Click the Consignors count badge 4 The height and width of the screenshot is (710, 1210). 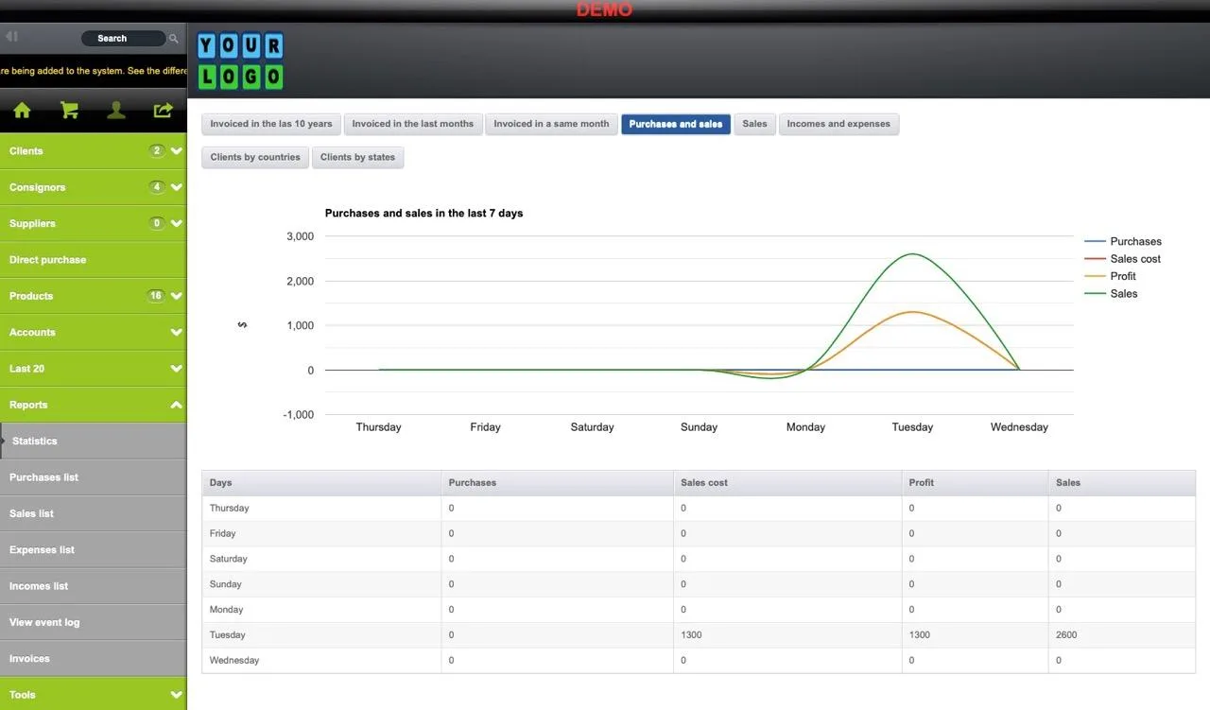coord(157,187)
